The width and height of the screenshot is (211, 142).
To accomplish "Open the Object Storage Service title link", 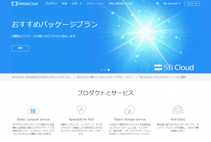I will (129, 120).
